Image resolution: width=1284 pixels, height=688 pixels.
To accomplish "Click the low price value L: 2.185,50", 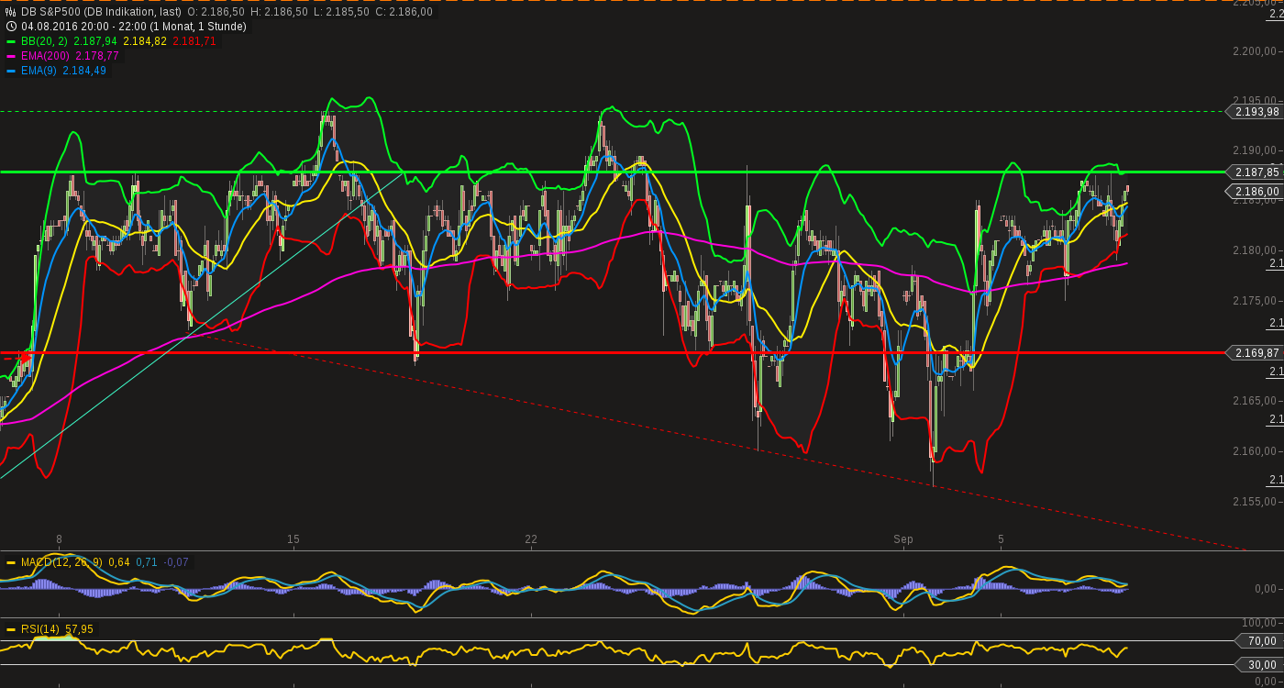I will pos(341,12).
